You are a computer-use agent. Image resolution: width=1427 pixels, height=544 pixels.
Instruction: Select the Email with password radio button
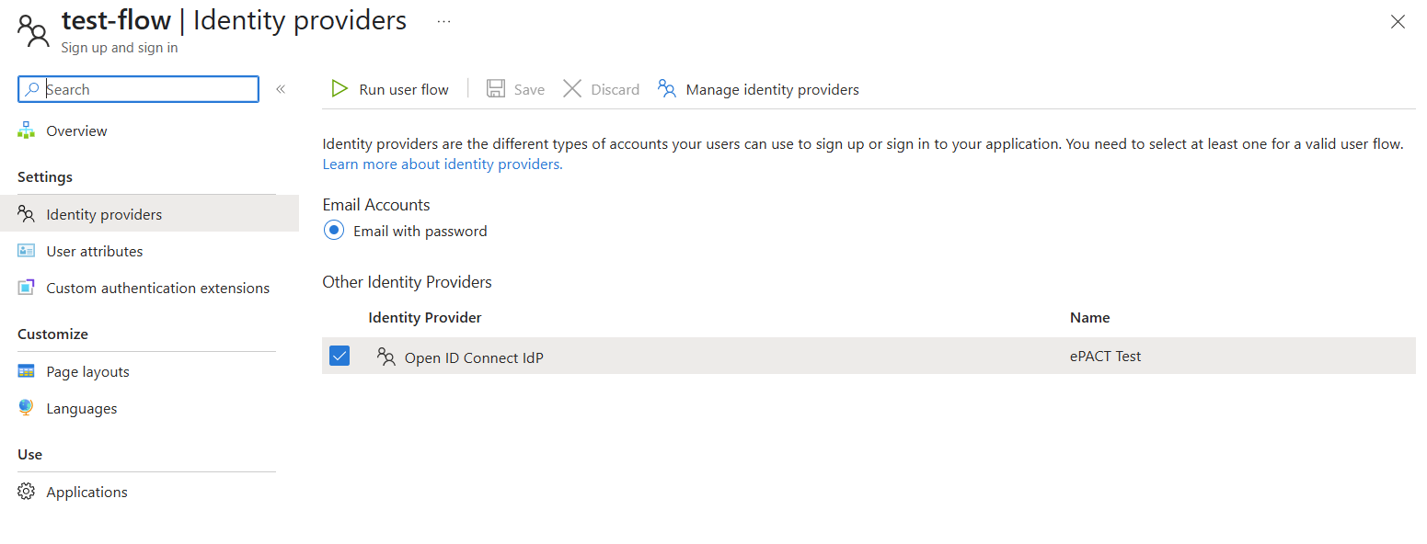point(333,230)
